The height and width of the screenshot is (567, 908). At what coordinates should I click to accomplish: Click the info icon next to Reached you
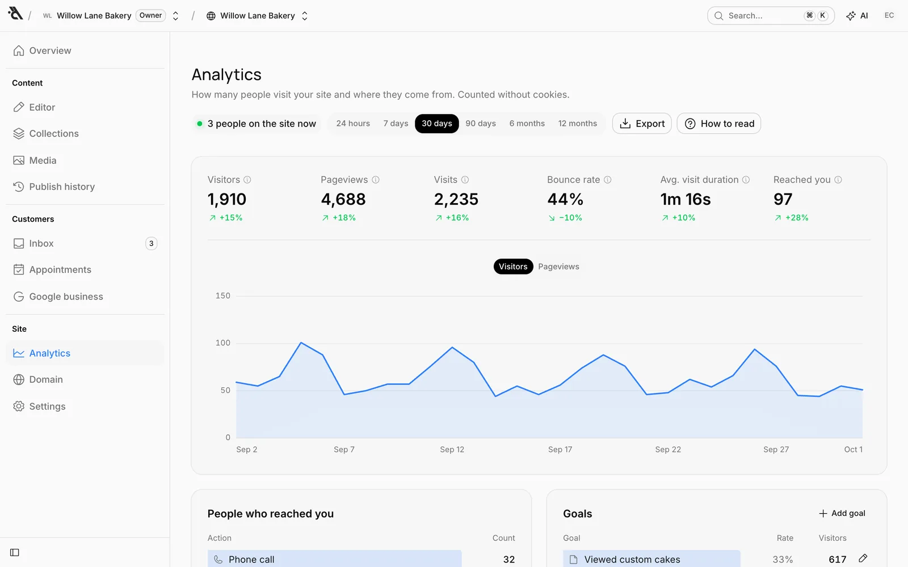pyautogui.click(x=838, y=180)
